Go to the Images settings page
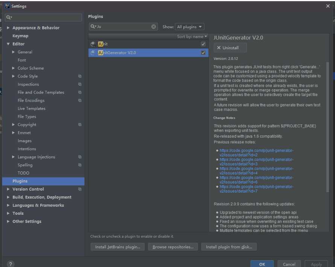 coord(24,141)
